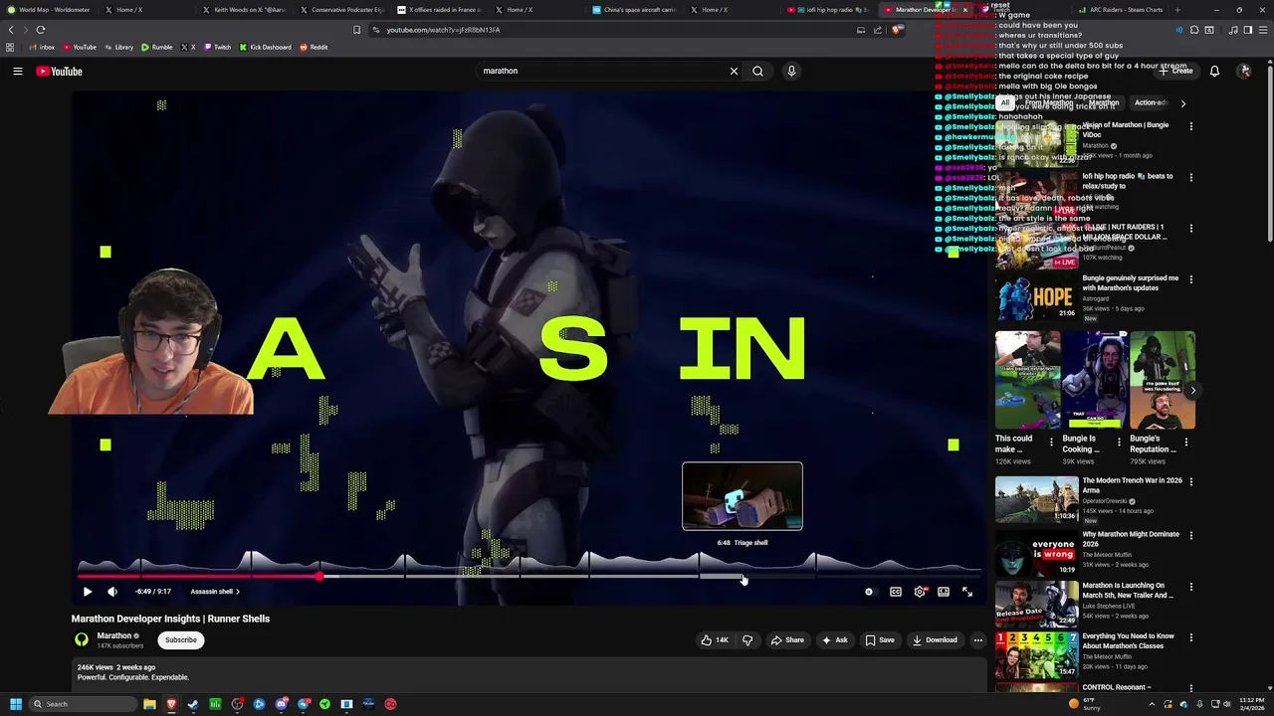The image size is (1274, 716).
Task: Open YouTube notifications bell
Action: [1214, 71]
